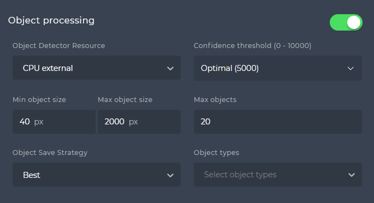Viewport: 374px width, 203px height.
Task: Click the Object processing heading
Action: pyautogui.click(x=51, y=21)
